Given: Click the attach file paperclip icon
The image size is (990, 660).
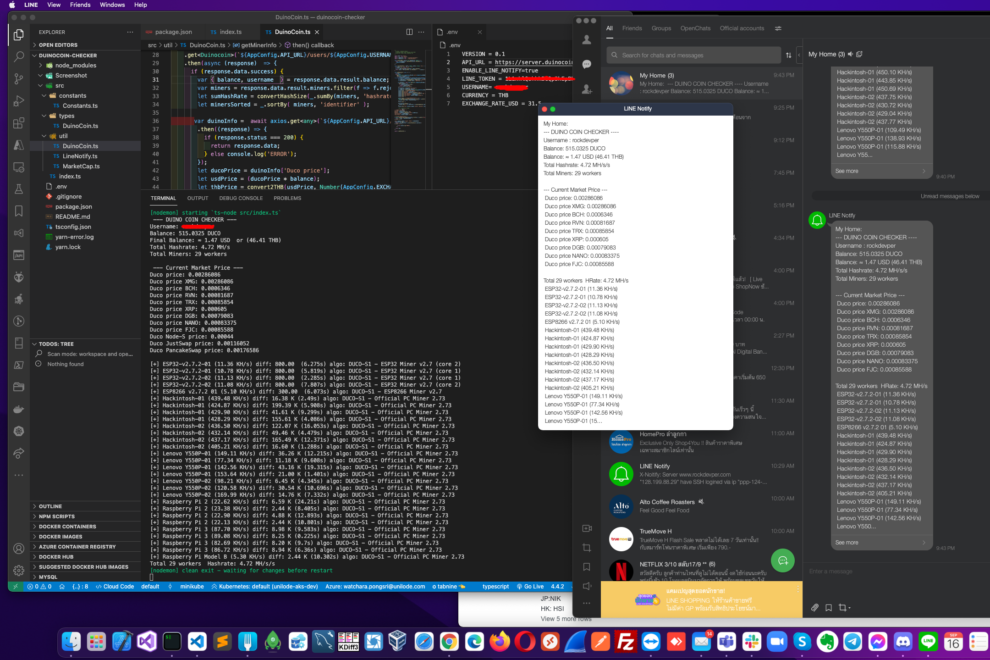Looking at the screenshot, I should pyautogui.click(x=814, y=607).
